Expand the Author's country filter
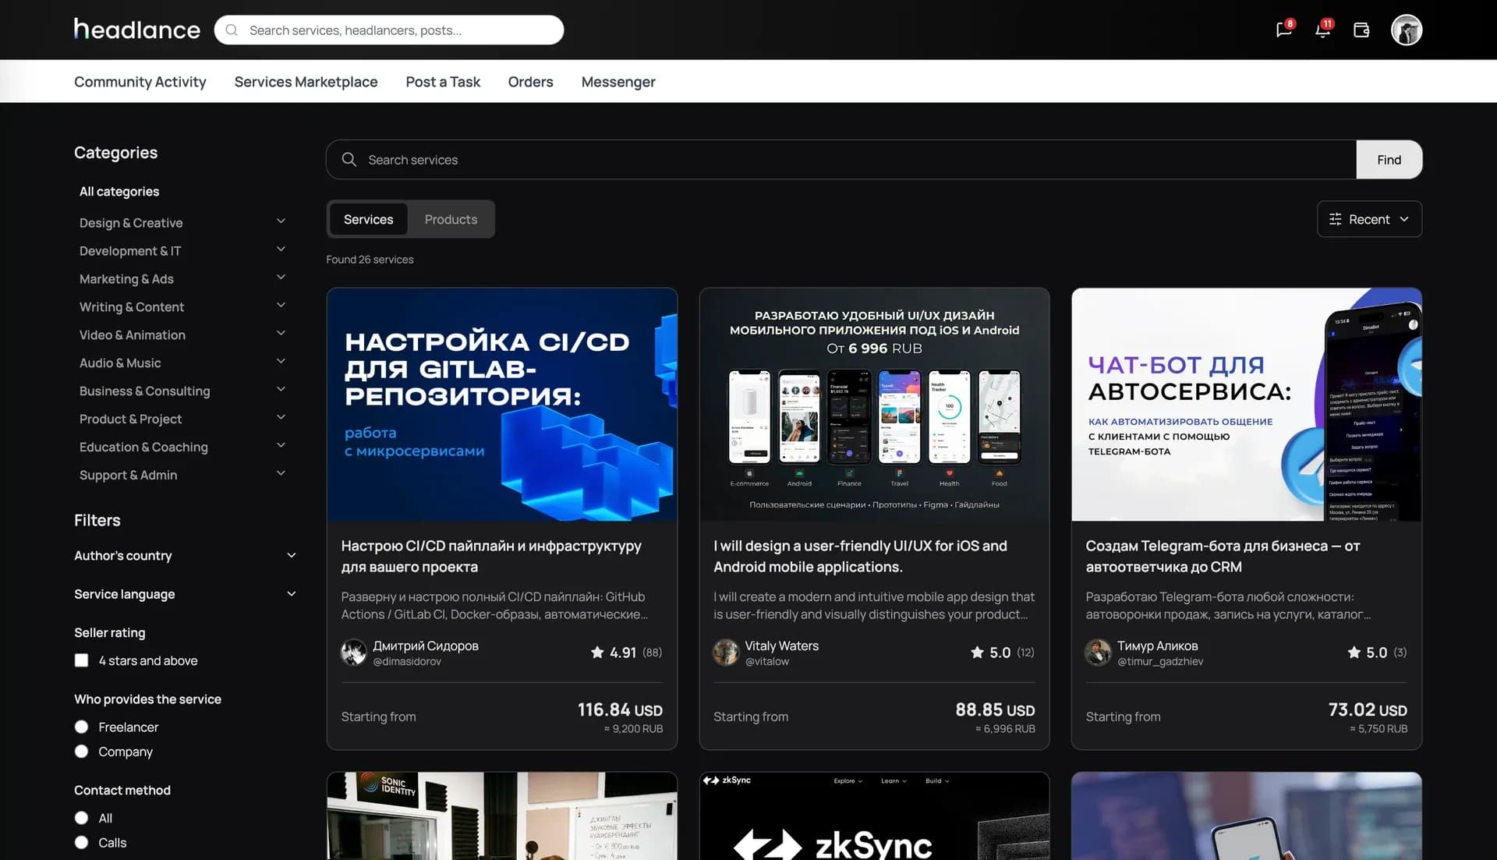Image resolution: width=1497 pixels, height=860 pixels. click(x=292, y=555)
